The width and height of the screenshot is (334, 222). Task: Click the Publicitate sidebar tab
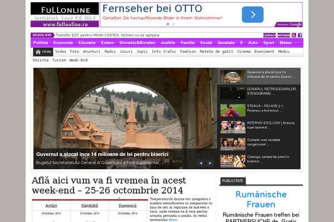coord(233,181)
